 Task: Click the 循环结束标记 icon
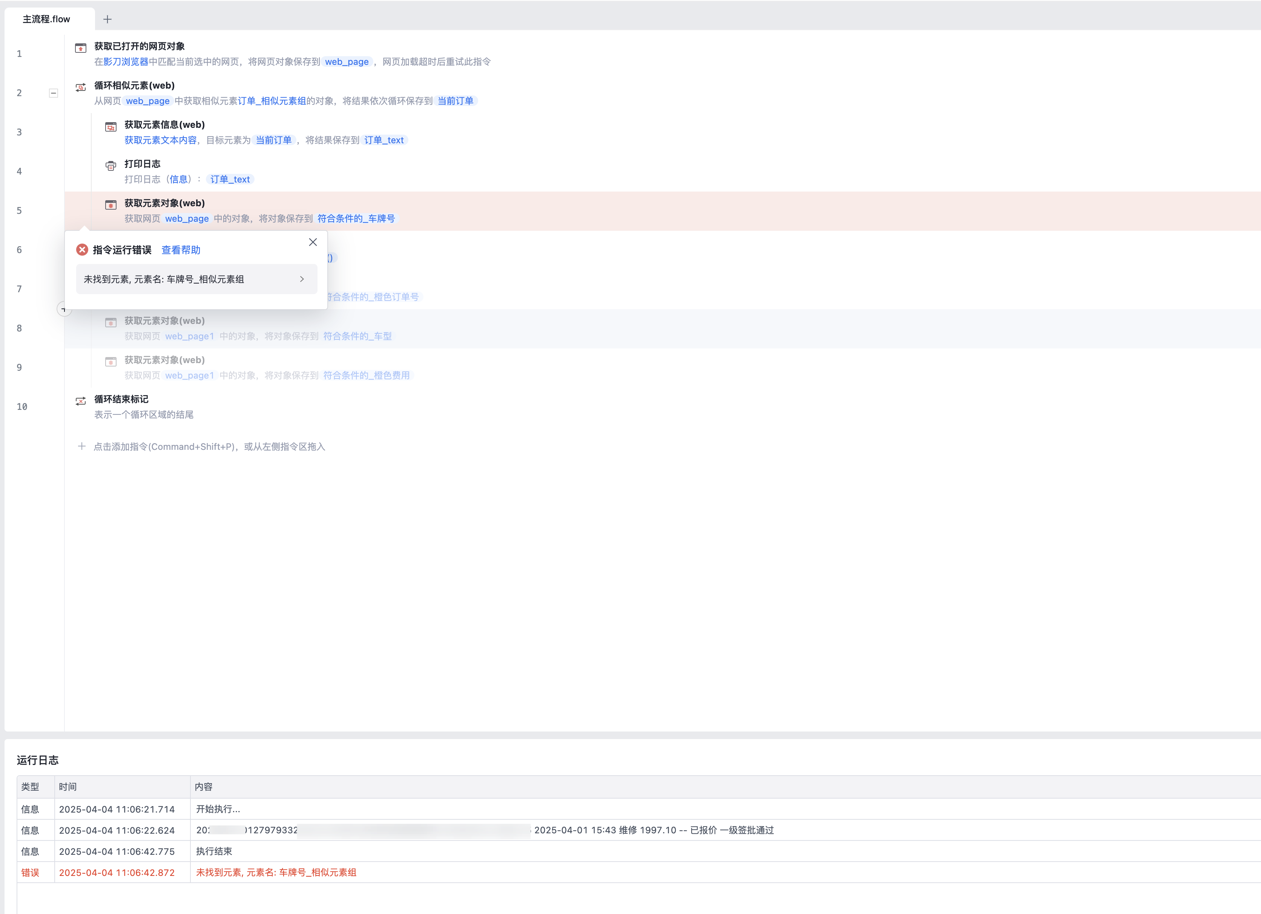81,401
